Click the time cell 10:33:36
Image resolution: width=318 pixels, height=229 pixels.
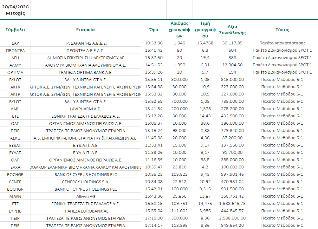coord(154,43)
